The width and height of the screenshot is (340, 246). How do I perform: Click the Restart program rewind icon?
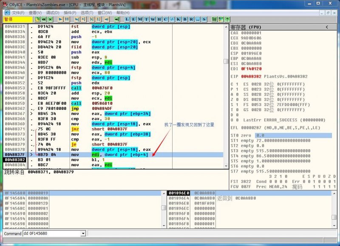[44, 19]
